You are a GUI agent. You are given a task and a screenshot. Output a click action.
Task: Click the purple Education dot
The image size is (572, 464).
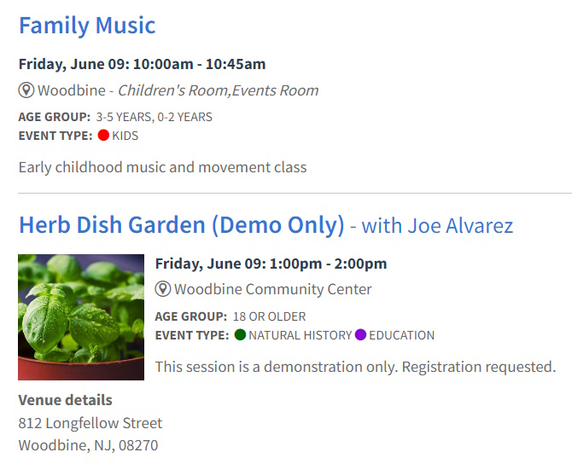point(360,335)
